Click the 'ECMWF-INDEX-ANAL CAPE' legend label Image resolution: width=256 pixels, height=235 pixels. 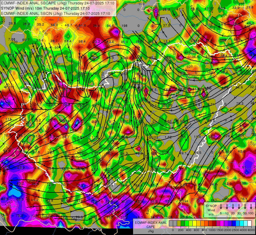click(x=151, y=225)
